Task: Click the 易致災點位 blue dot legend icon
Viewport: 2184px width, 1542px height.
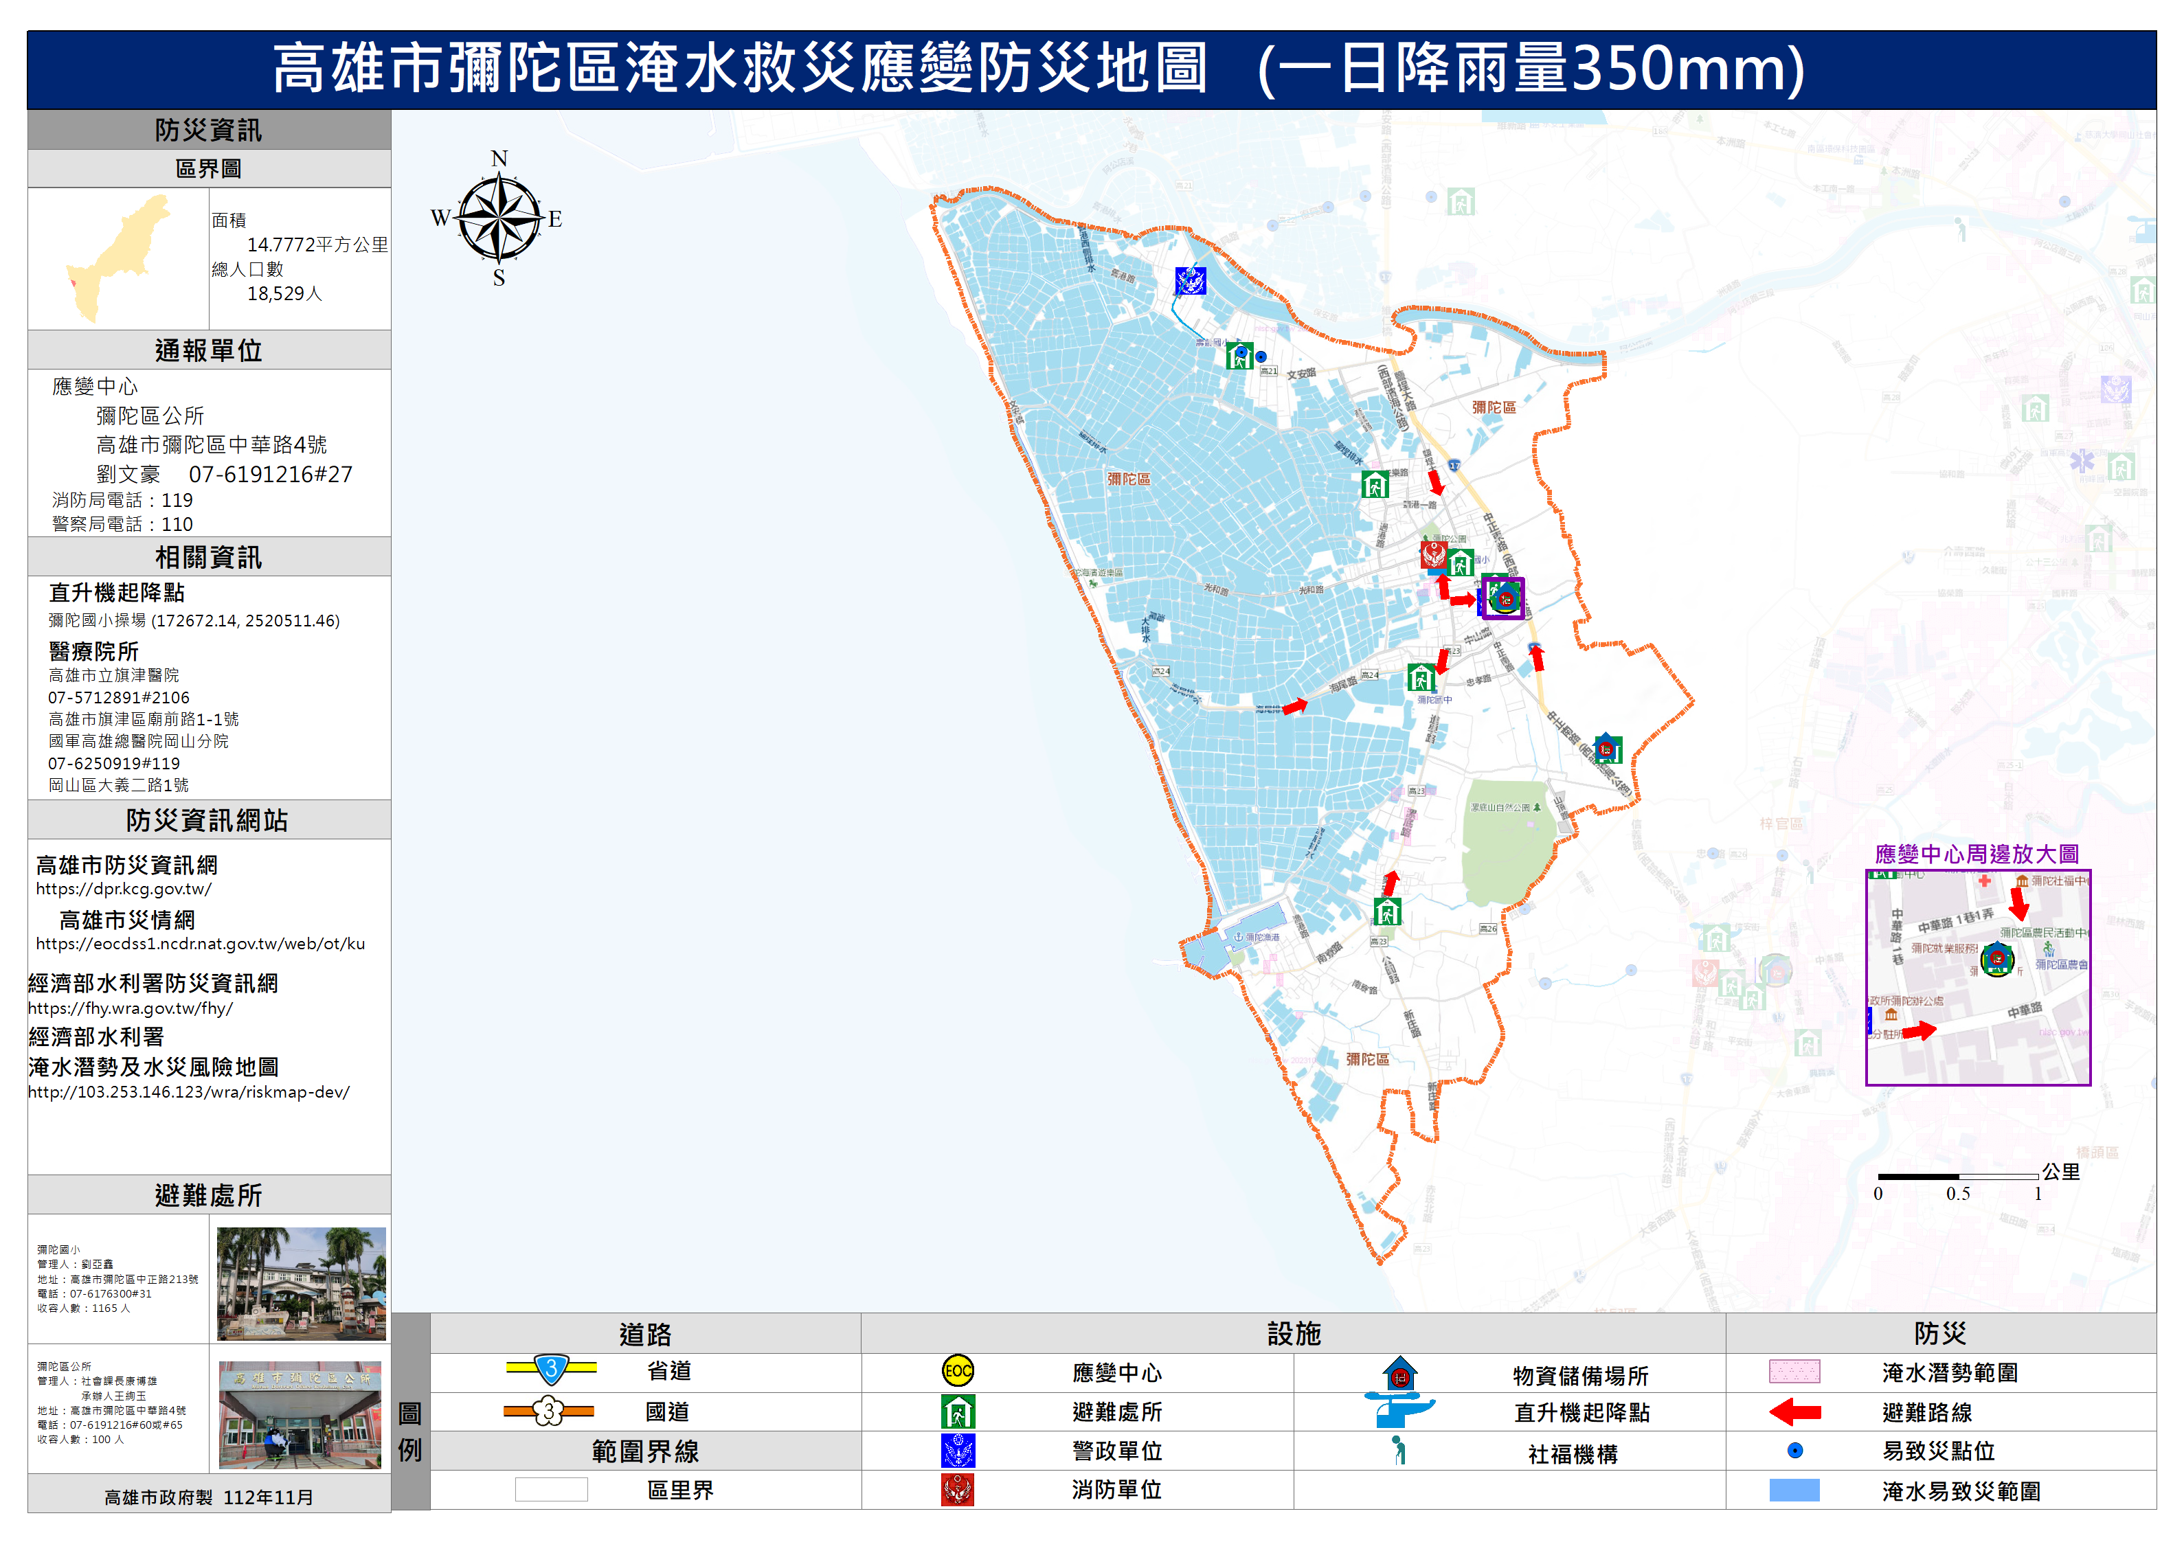Action: [x=1795, y=1451]
